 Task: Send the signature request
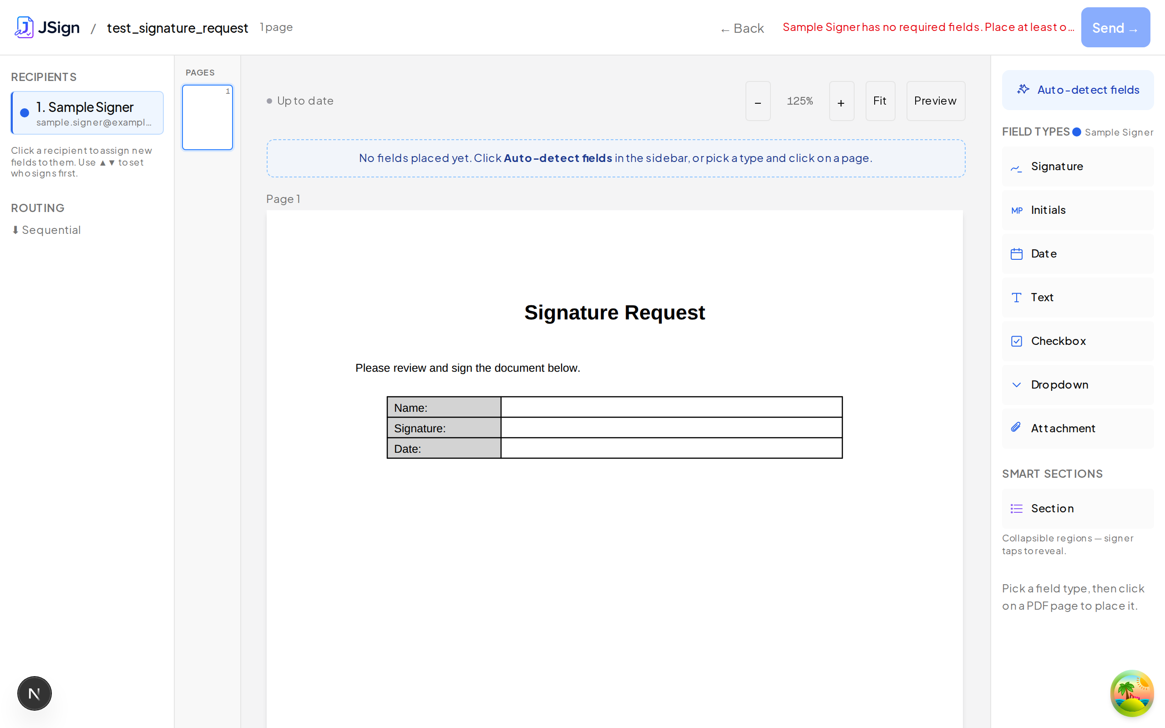click(x=1115, y=27)
